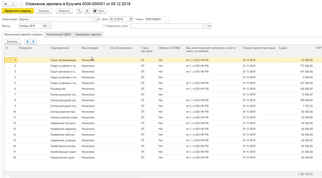Image resolution: width=322 pixels, height=178 pixels.
Task: Mark document as favorite with star icon
Action: tap(21, 4)
